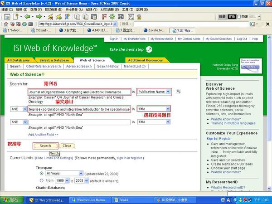Click the Google search engine icon
The image size is (272, 204).
click(253, 24)
